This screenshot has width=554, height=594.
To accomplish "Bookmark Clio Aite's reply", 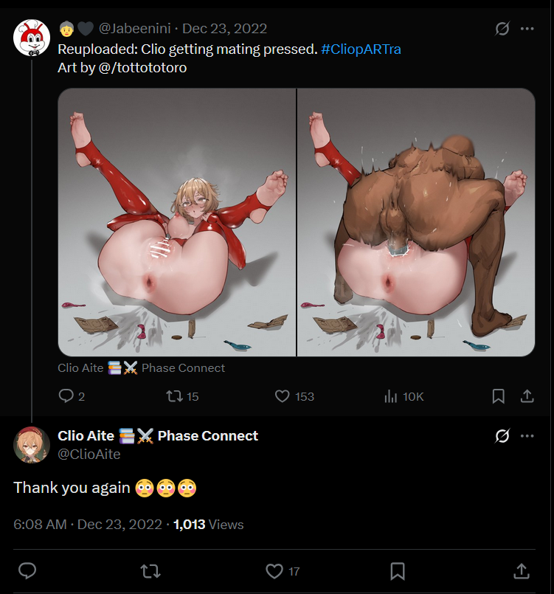I will tap(398, 571).
